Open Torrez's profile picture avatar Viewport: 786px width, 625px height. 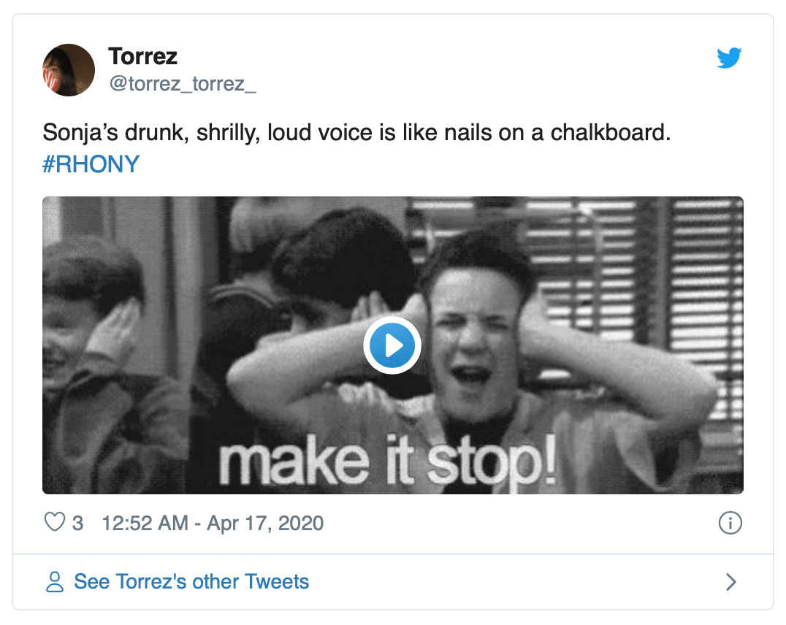pos(69,70)
